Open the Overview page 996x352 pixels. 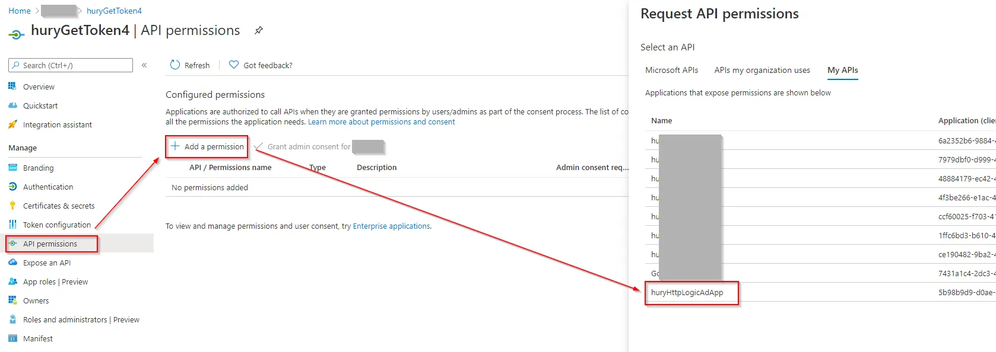coord(39,87)
